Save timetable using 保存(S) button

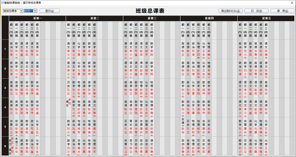(x=283, y=11)
